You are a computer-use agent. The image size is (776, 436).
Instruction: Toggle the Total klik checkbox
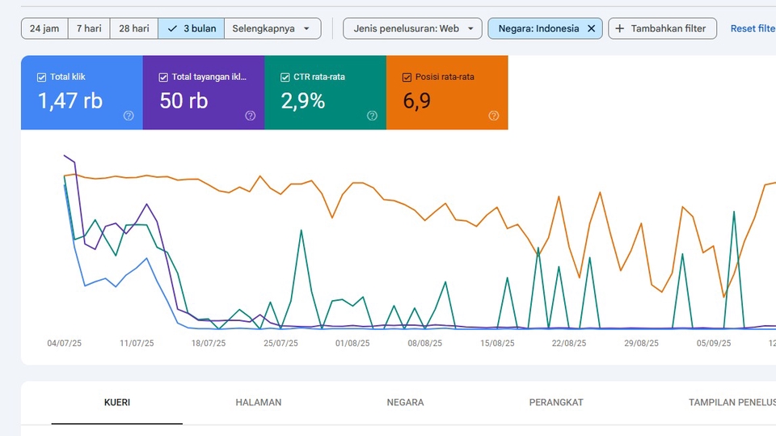tap(41, 78)
